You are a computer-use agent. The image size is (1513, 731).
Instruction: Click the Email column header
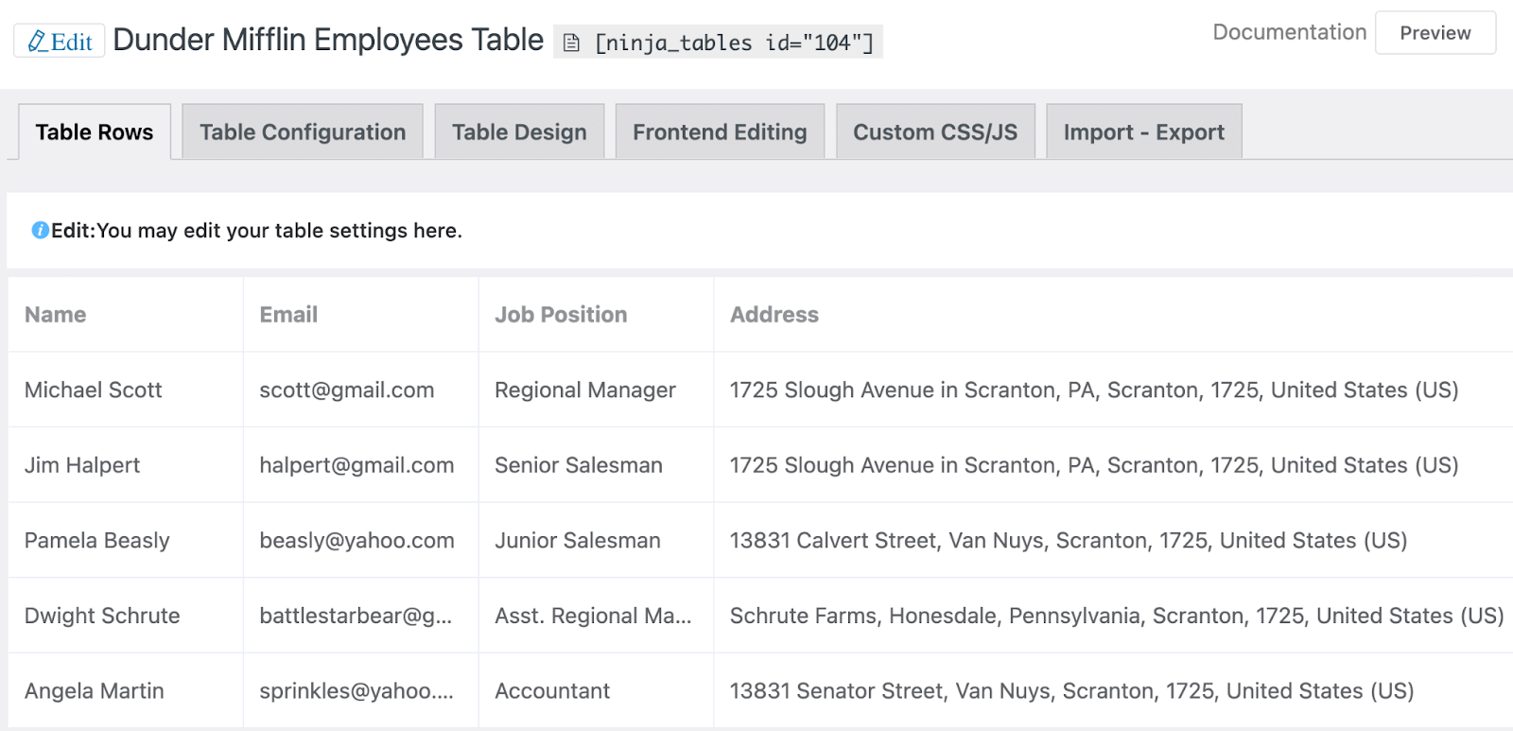288,315
